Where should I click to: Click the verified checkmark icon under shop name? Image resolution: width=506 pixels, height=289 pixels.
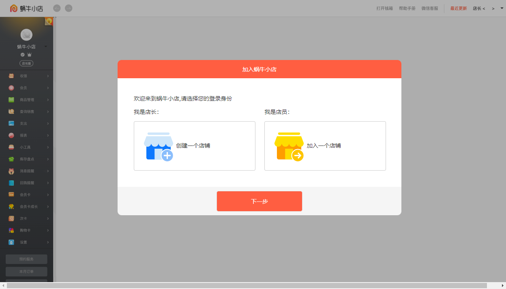coord(23,54)
